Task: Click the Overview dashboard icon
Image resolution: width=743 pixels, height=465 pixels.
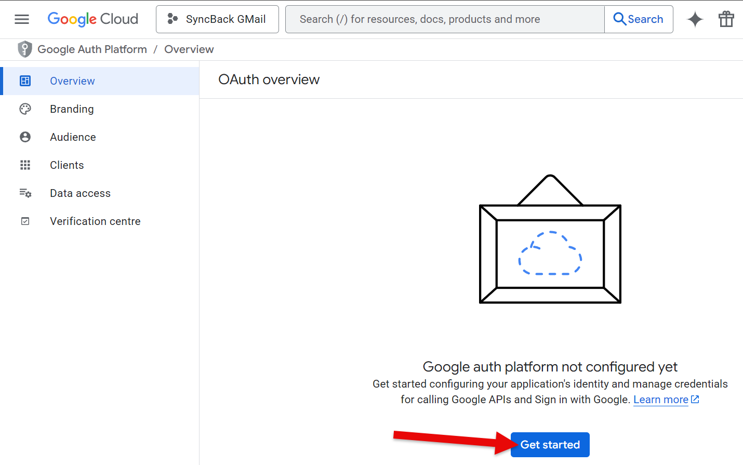Action: pos(25,81)
